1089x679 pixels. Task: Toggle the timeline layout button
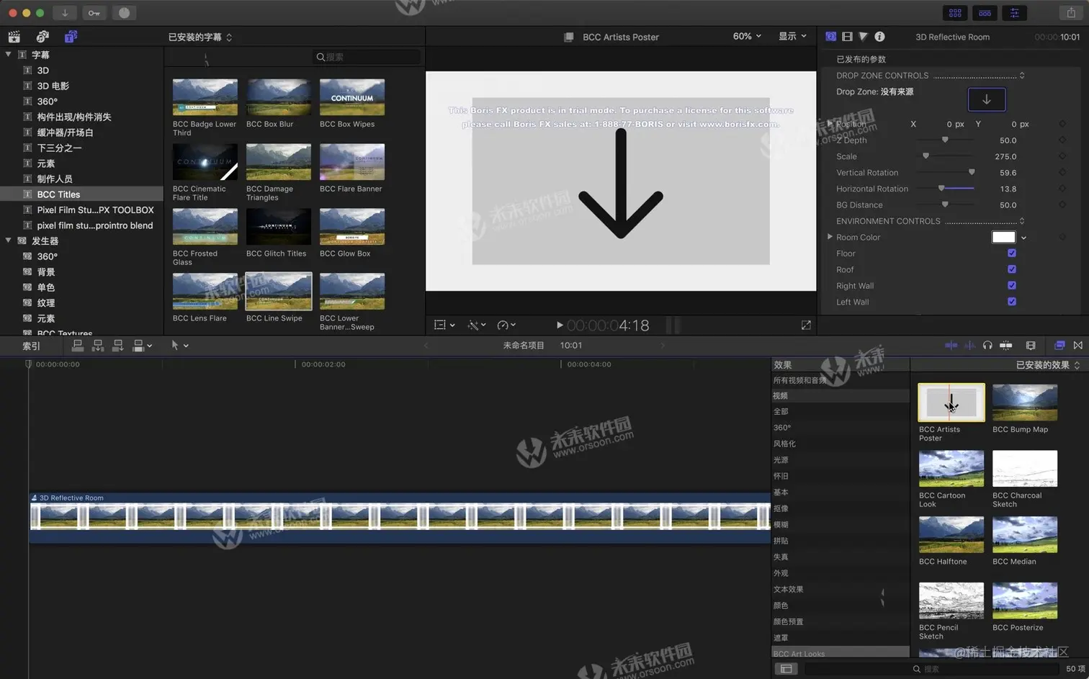985,13
